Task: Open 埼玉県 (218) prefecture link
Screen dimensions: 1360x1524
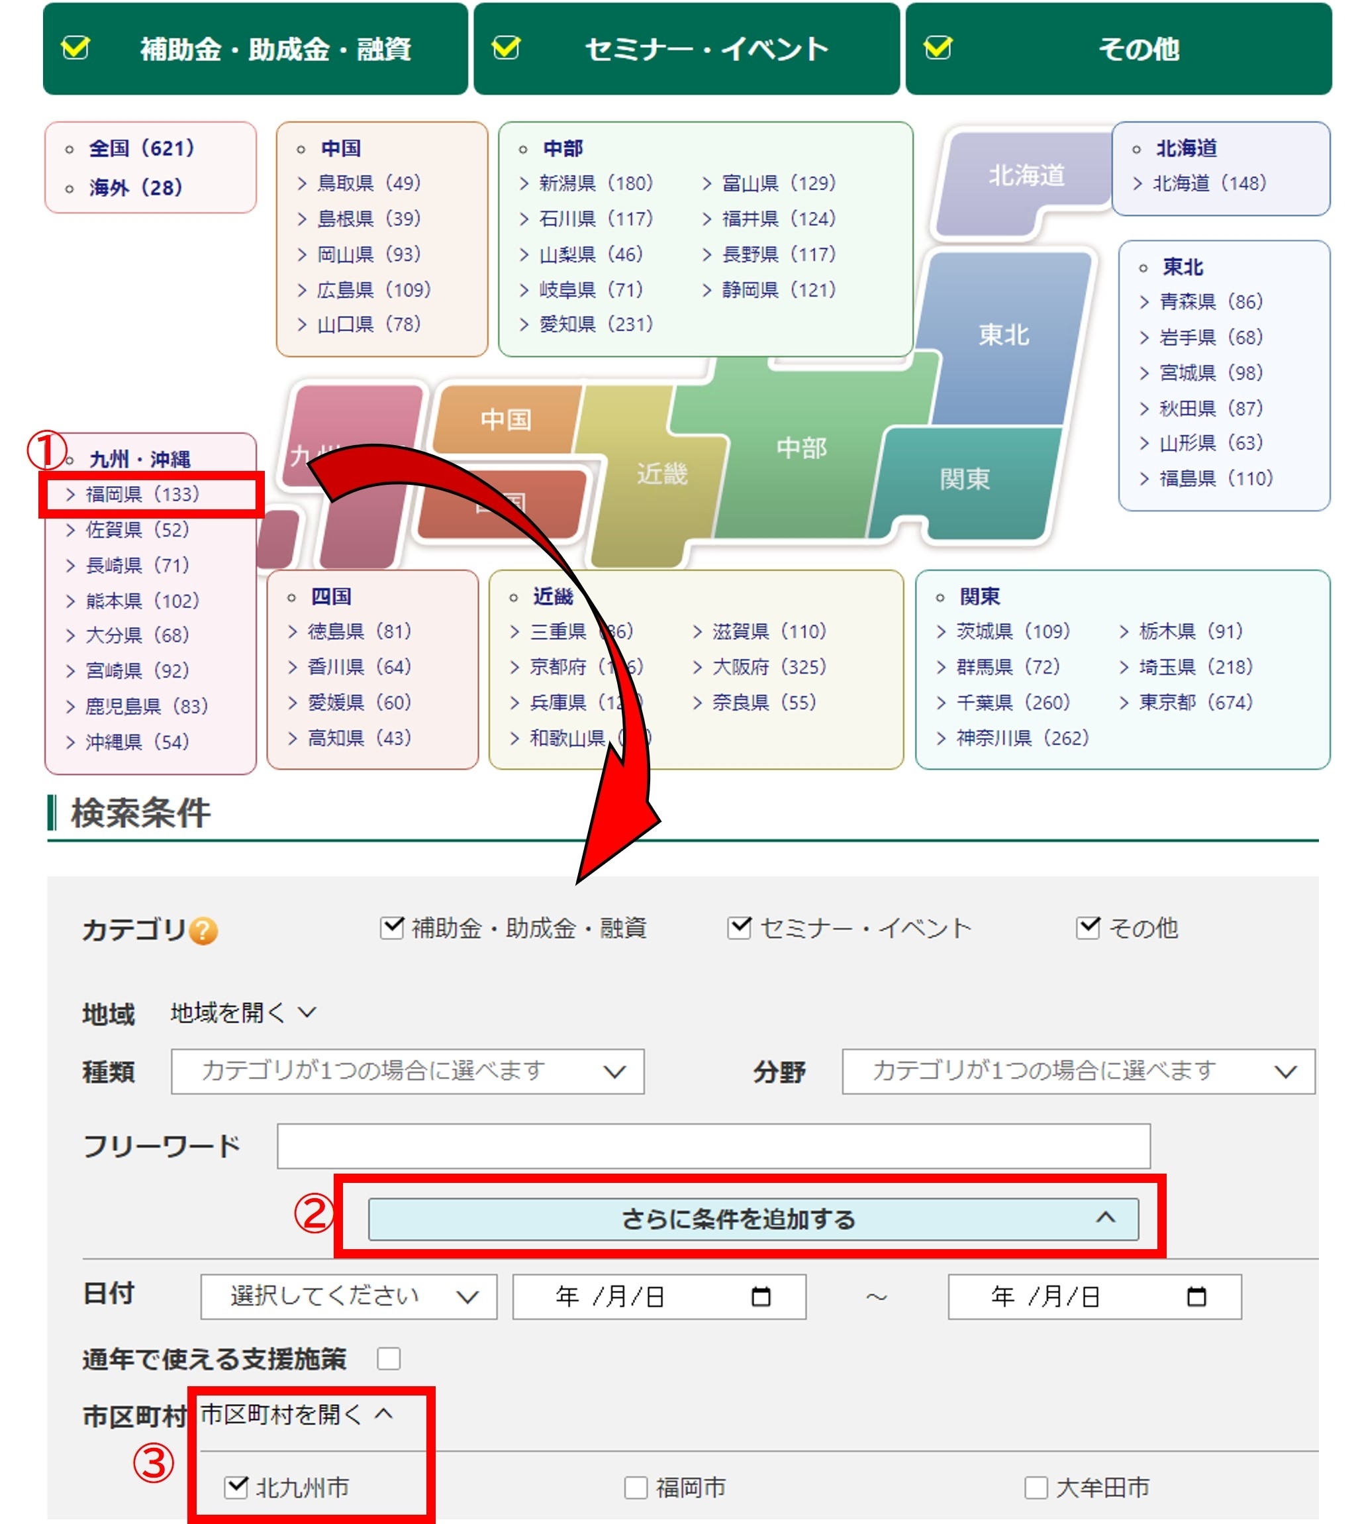Action: coord(1196,667)
